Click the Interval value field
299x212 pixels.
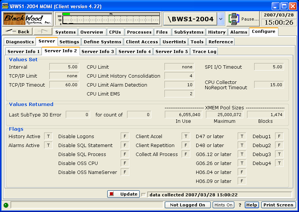tap(64, 67)
